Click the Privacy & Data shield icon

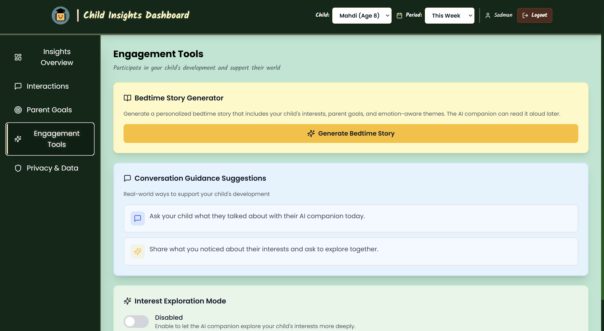click(x=18, y=168)
